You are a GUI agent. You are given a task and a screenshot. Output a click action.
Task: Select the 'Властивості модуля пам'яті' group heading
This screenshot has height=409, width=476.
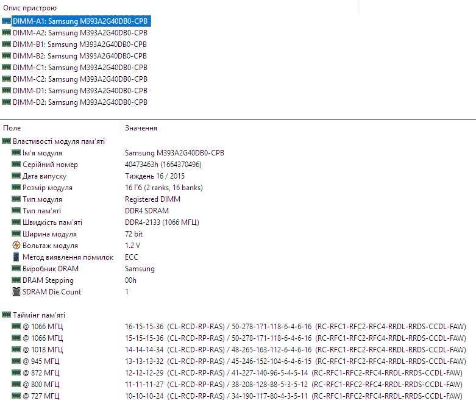(x=59, y=141)
